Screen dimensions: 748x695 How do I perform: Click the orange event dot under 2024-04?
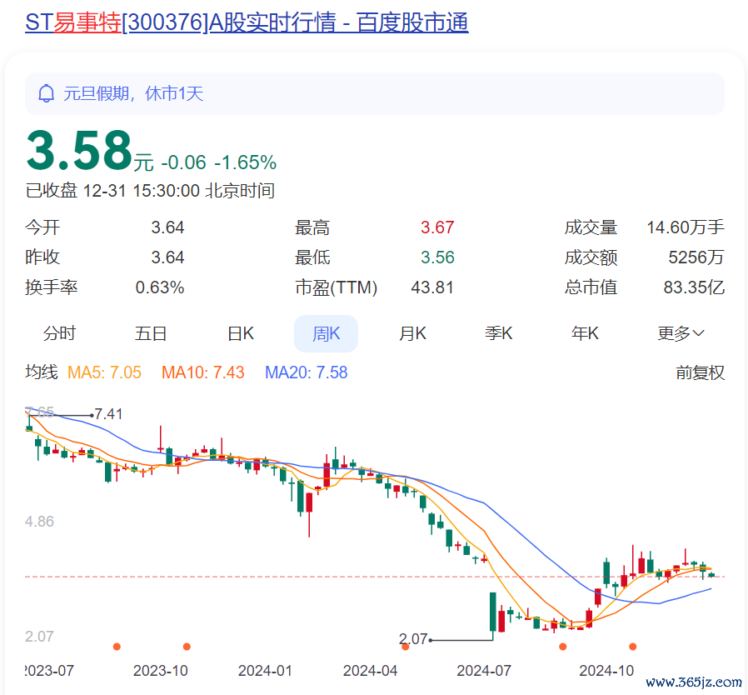coord(406,647)
